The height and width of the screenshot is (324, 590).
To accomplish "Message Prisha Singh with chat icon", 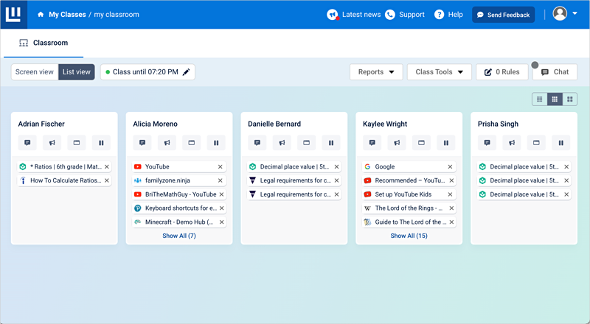I will point(487,143).
